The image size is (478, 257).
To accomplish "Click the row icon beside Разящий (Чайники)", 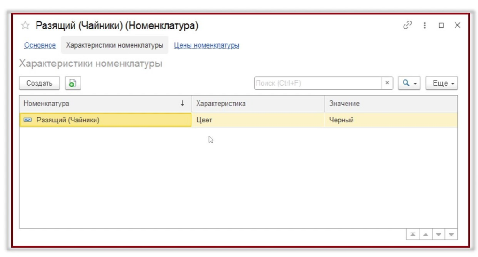I will click(28, 120).
